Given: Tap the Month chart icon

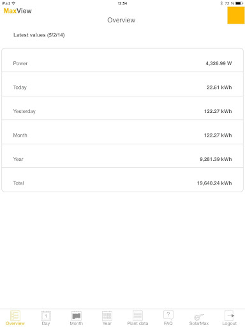Looking at the screenshot, I should 77,316.
